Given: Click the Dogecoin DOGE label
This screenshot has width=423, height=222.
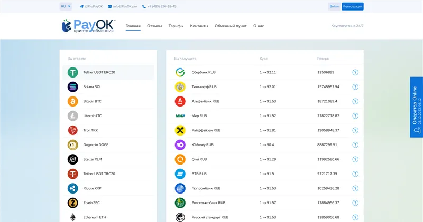Looking at the screenshot, I should coord(96,145).
